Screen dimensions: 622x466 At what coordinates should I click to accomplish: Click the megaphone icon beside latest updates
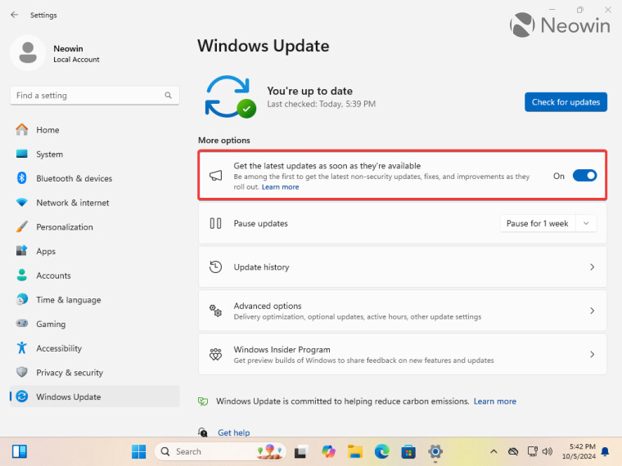[215, 176]
